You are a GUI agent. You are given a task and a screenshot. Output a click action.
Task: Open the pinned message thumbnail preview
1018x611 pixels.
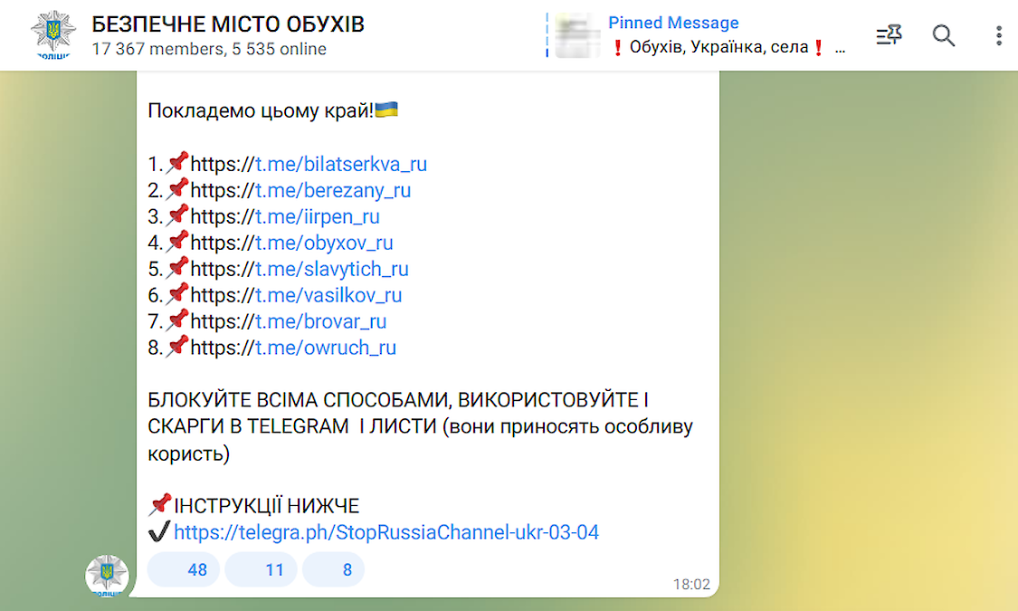coord(578,35)
